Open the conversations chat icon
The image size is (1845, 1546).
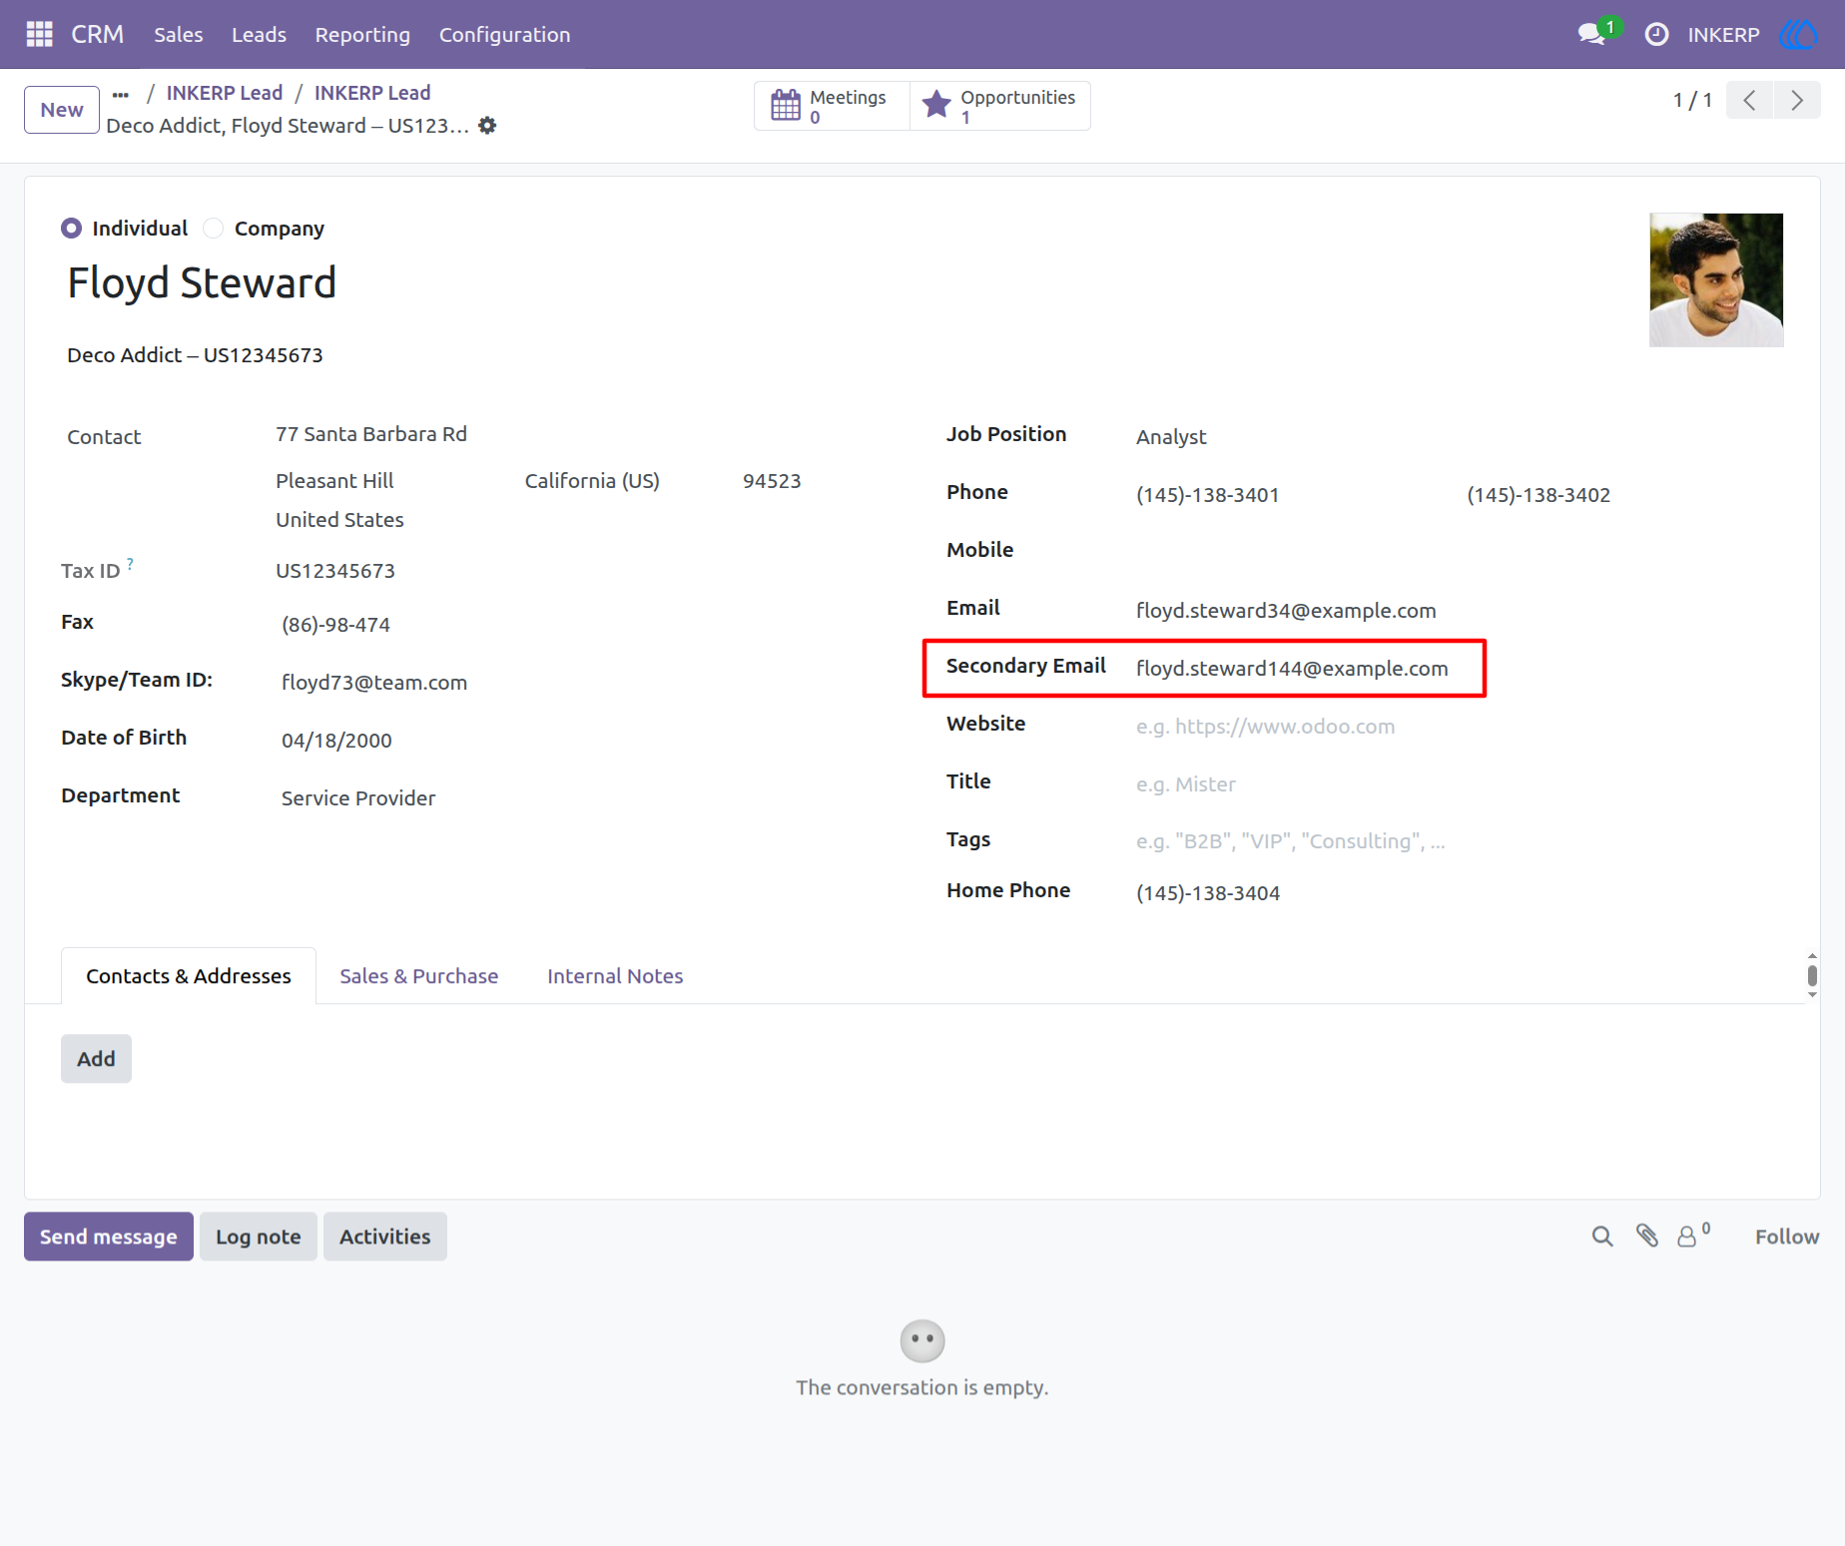[x=1592, y=34]
